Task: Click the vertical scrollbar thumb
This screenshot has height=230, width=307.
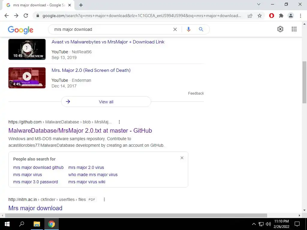Action: (x=305, y=82)
